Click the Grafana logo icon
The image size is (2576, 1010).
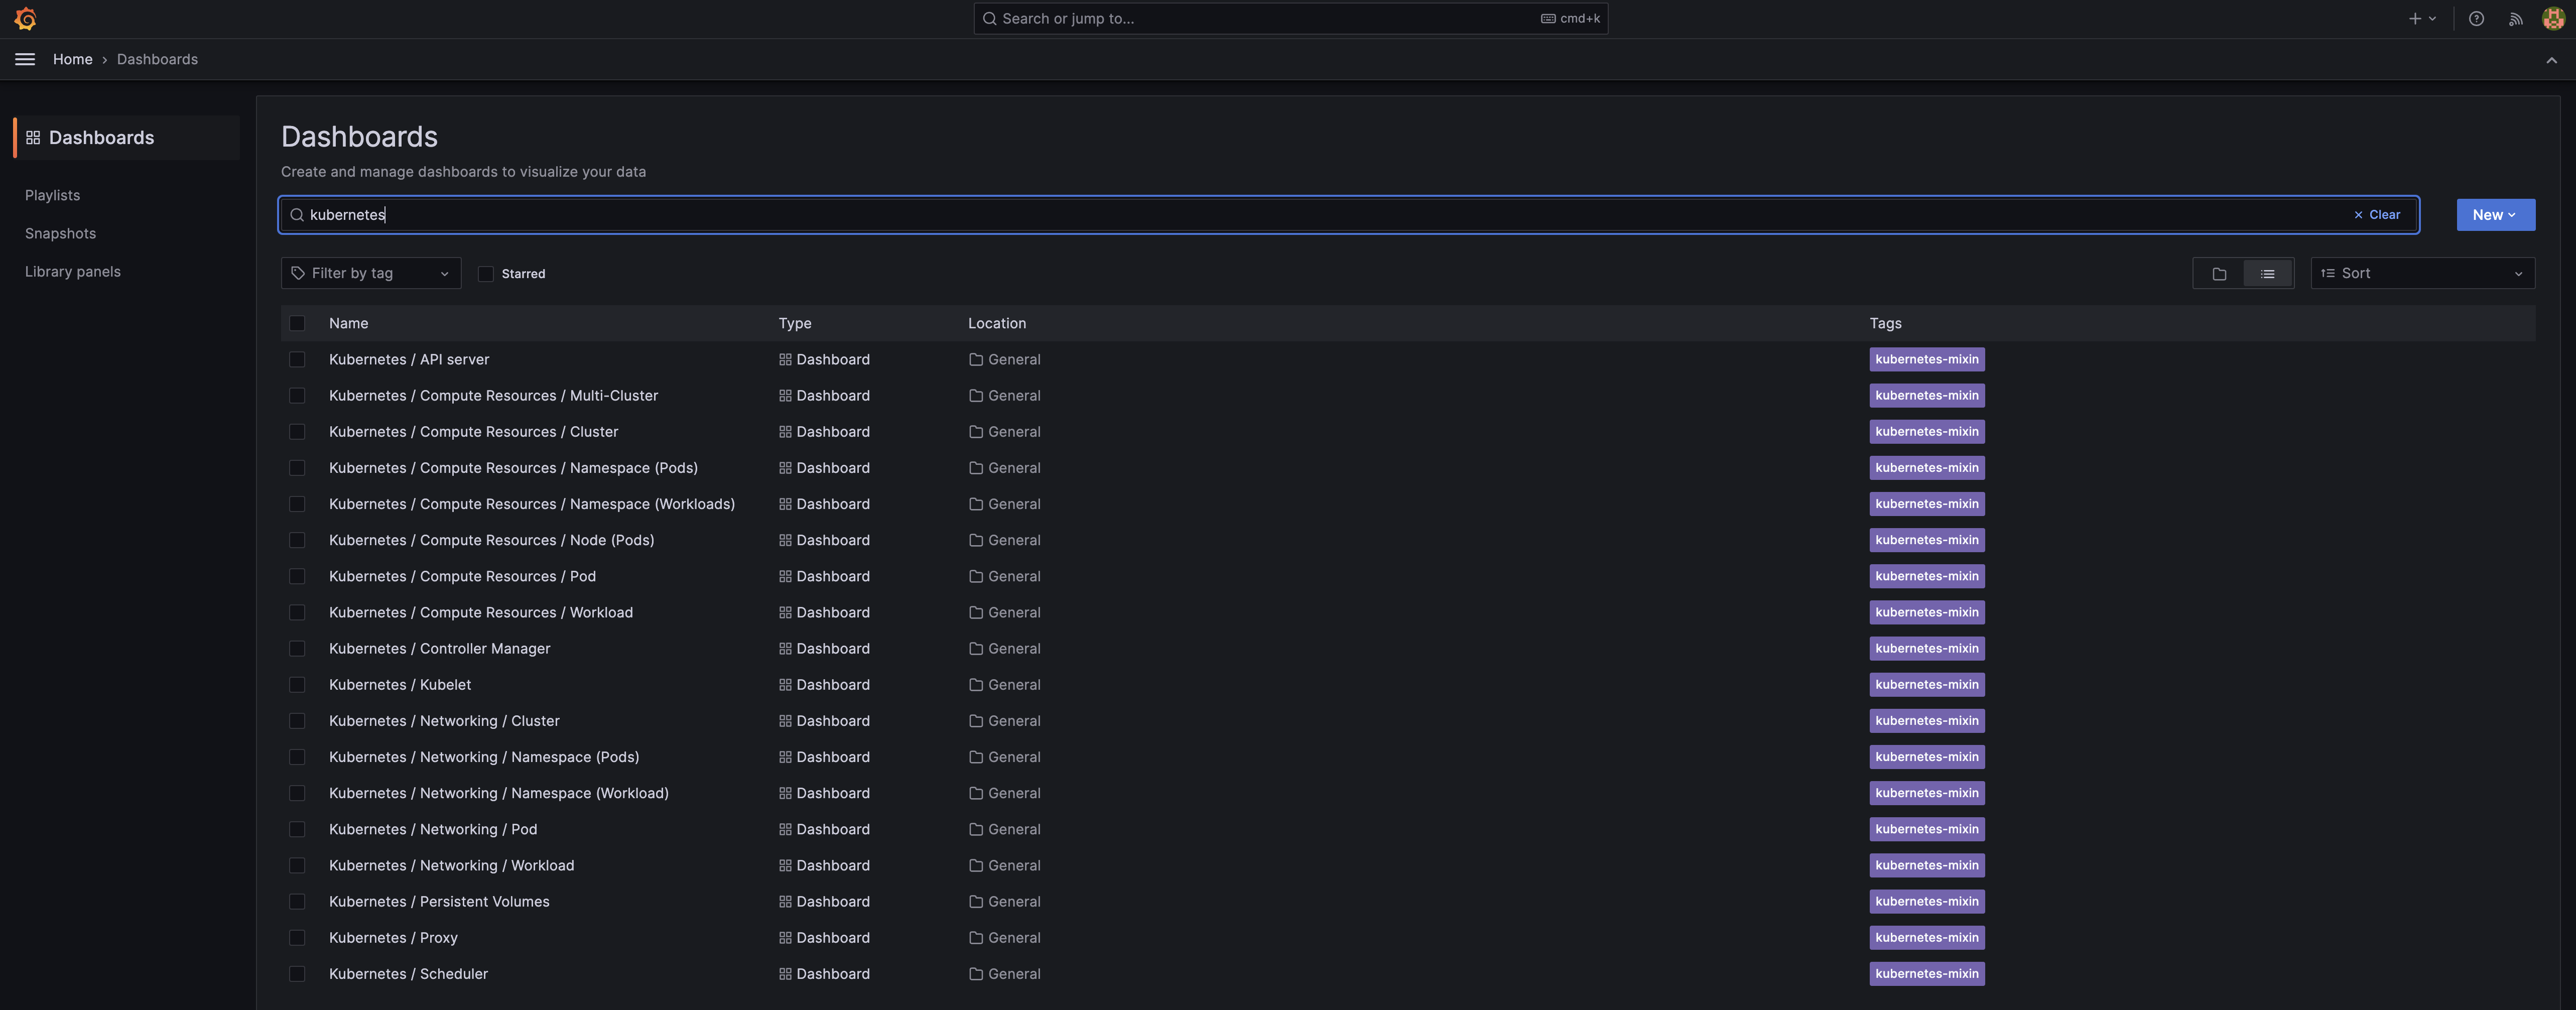[x=26, y=19]
